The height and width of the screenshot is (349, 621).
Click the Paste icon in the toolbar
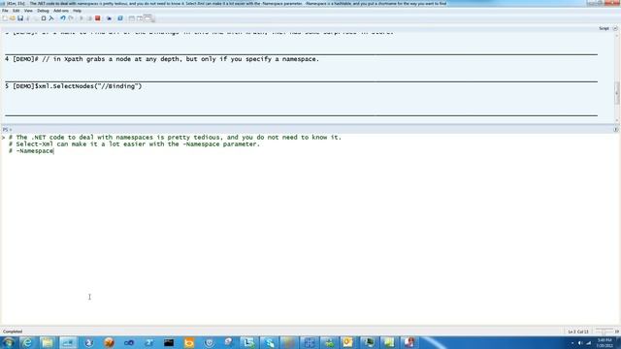(x=44, y=18)
